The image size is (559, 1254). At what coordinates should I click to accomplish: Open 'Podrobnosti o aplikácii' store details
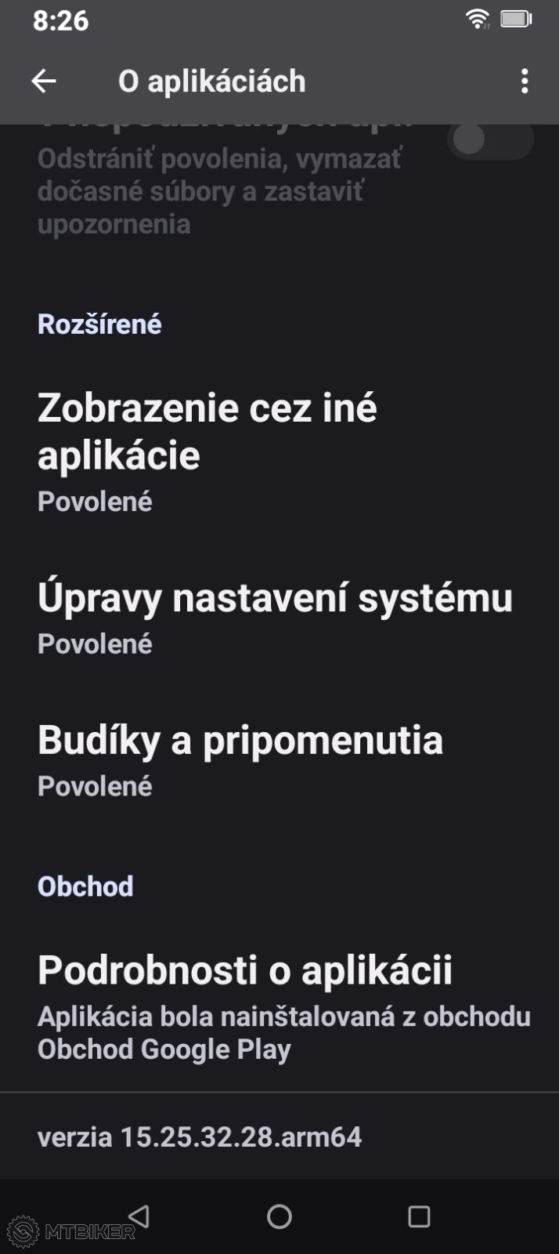(x=245, y=970)
